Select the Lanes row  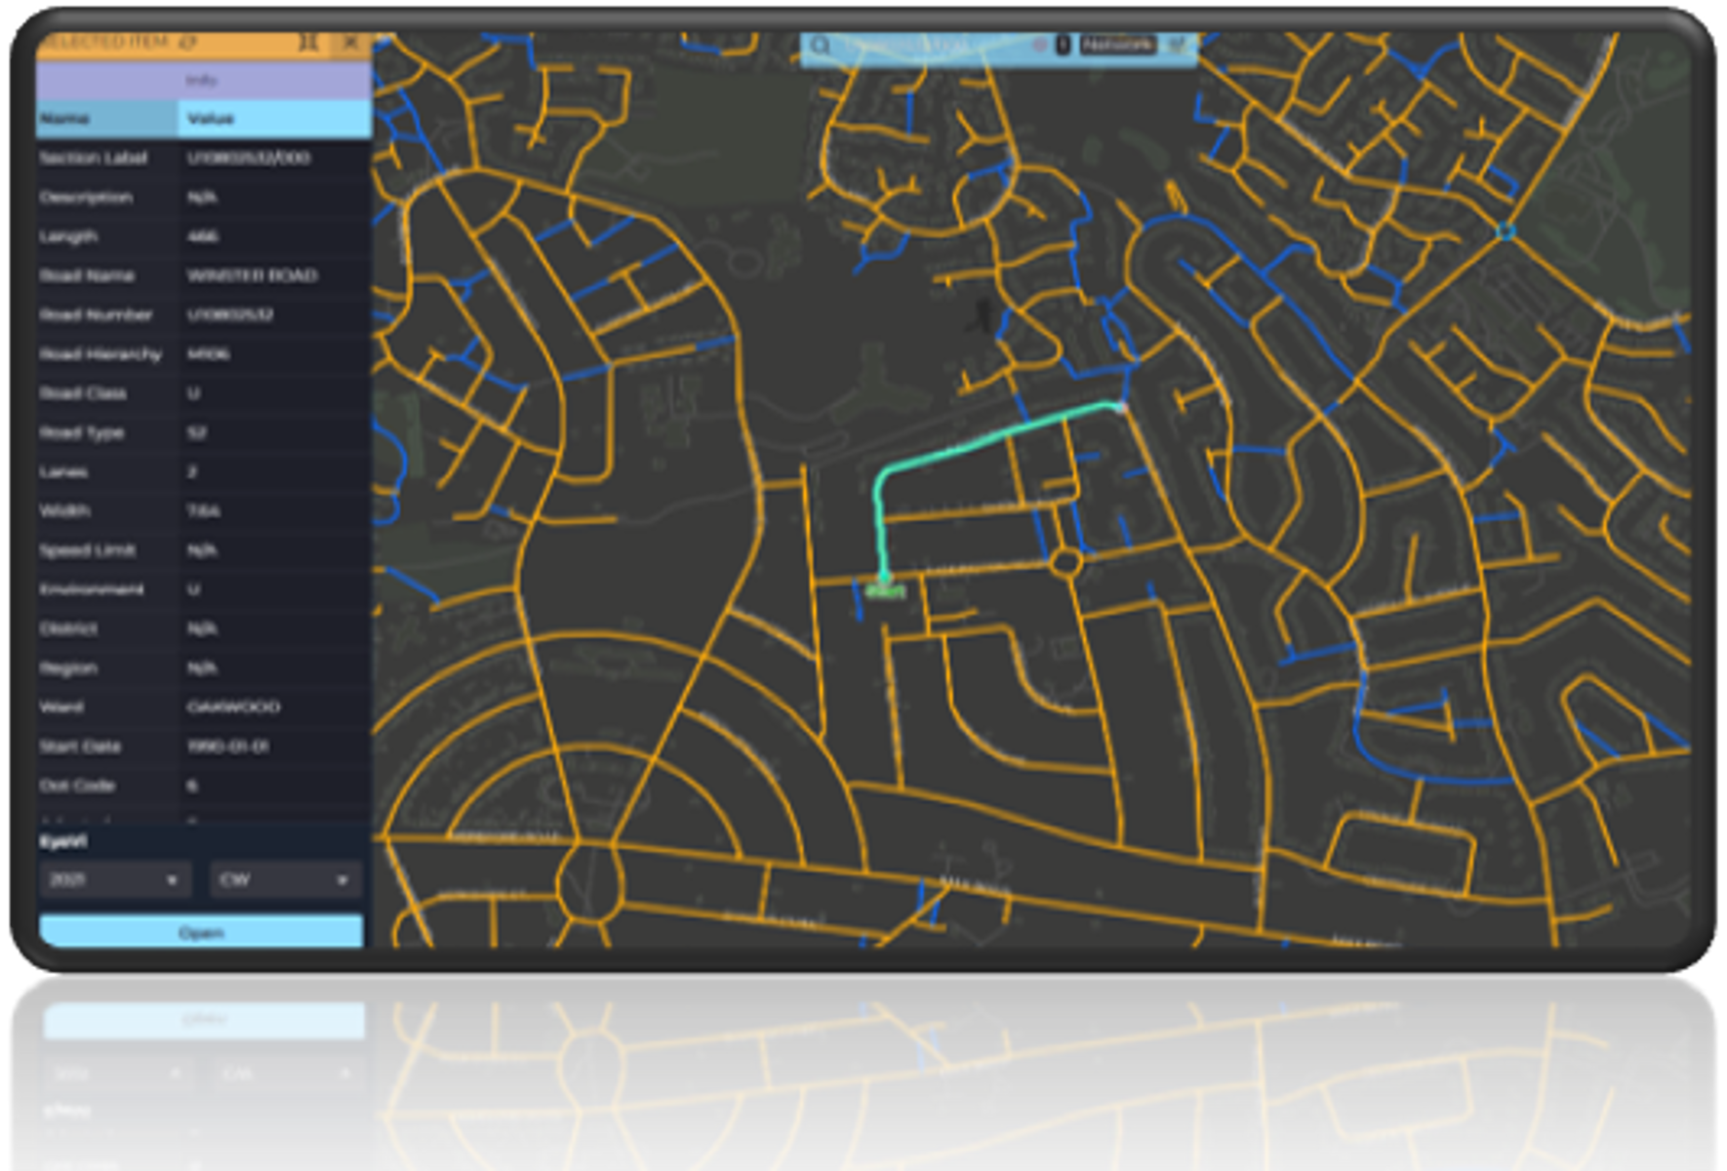click(x=203, y=471)
